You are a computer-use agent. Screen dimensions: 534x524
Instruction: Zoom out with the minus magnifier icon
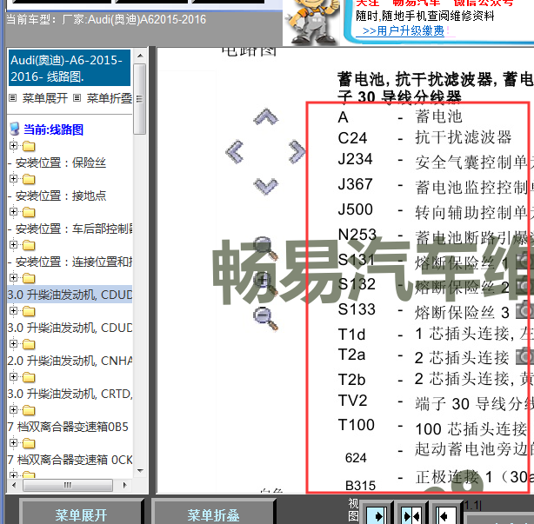(x=265, y=318)
